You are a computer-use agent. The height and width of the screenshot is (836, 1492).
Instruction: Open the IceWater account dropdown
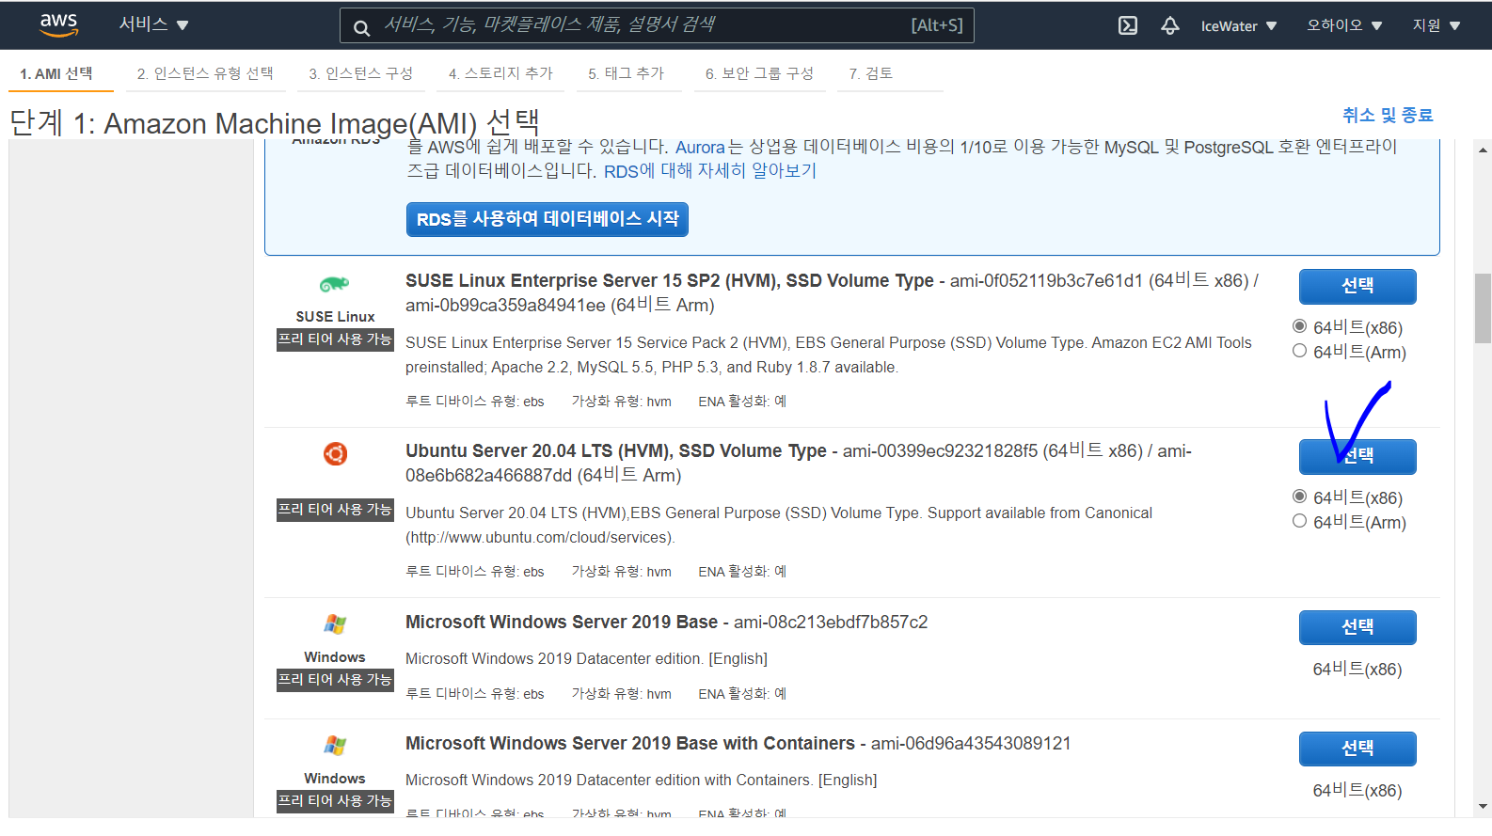1238,25
